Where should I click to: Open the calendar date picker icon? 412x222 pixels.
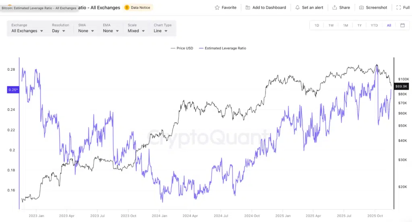(x=402, y=25)
